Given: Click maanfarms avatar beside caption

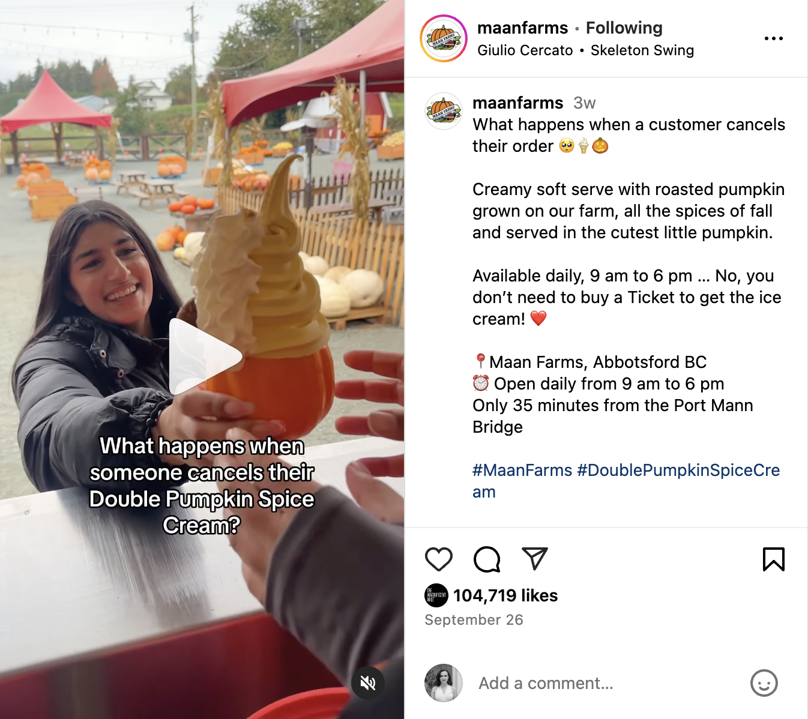Looking at the screenshot, I should pos(444,111).
